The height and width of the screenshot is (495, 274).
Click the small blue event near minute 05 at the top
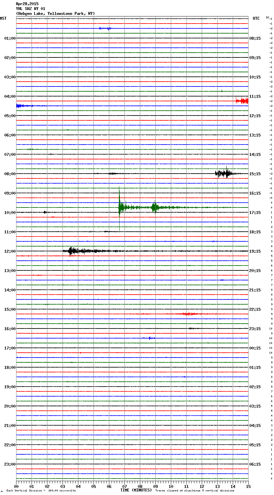point(106,28)
